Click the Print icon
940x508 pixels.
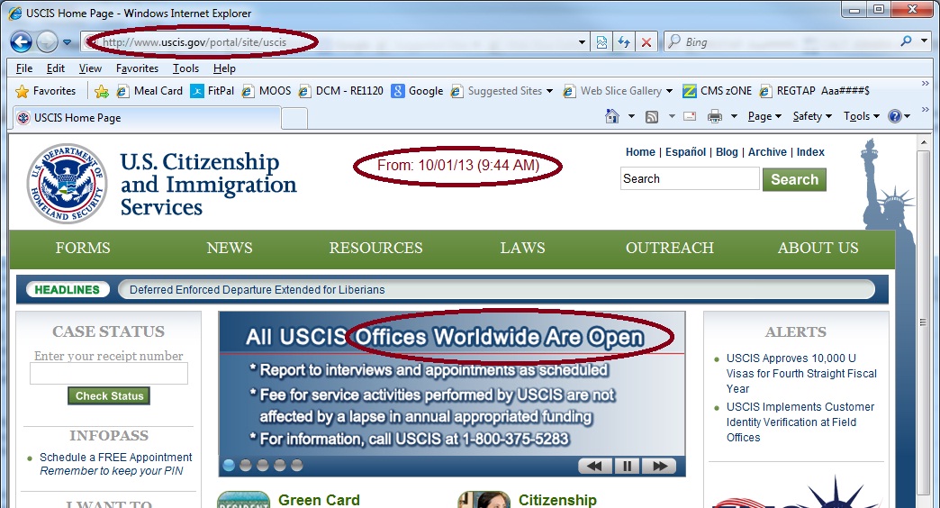715,116
